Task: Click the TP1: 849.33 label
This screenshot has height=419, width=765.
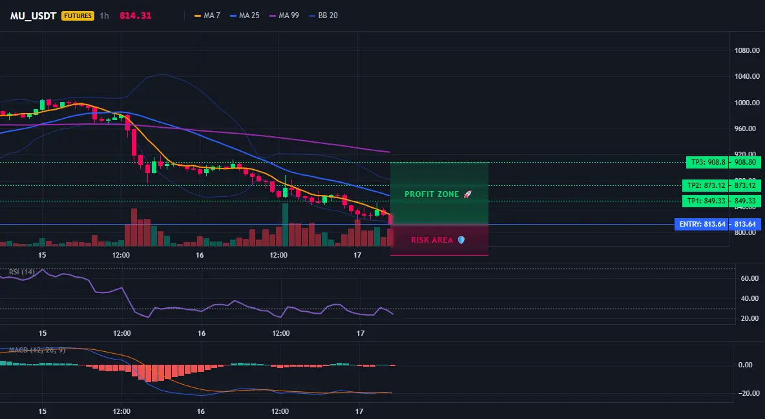Action: pyautogui.click(x=706, y=201)
